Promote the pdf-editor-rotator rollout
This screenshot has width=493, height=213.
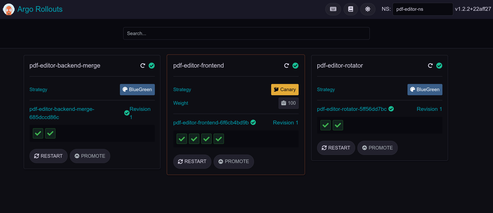click(377, 148)
